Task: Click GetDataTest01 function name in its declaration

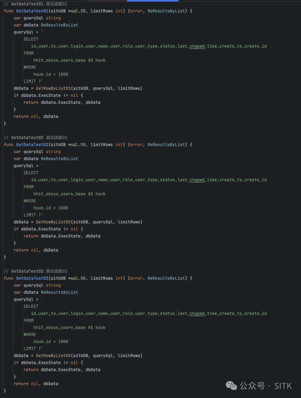Action: [32, 11]
